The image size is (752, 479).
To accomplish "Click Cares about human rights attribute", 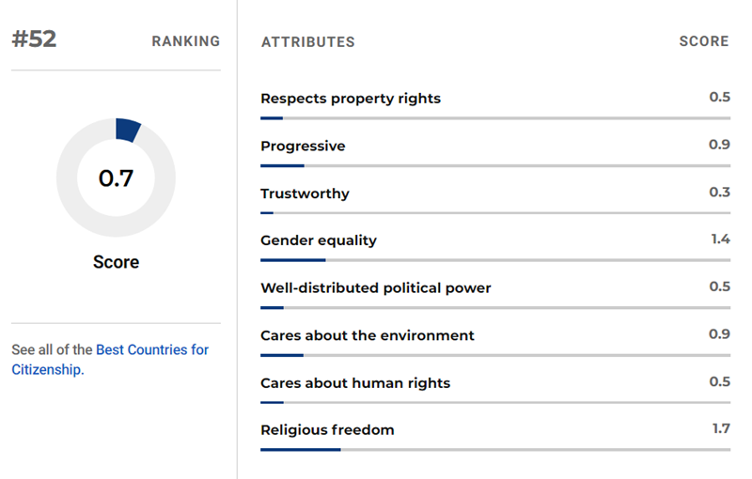I will (x=355, y=383).
